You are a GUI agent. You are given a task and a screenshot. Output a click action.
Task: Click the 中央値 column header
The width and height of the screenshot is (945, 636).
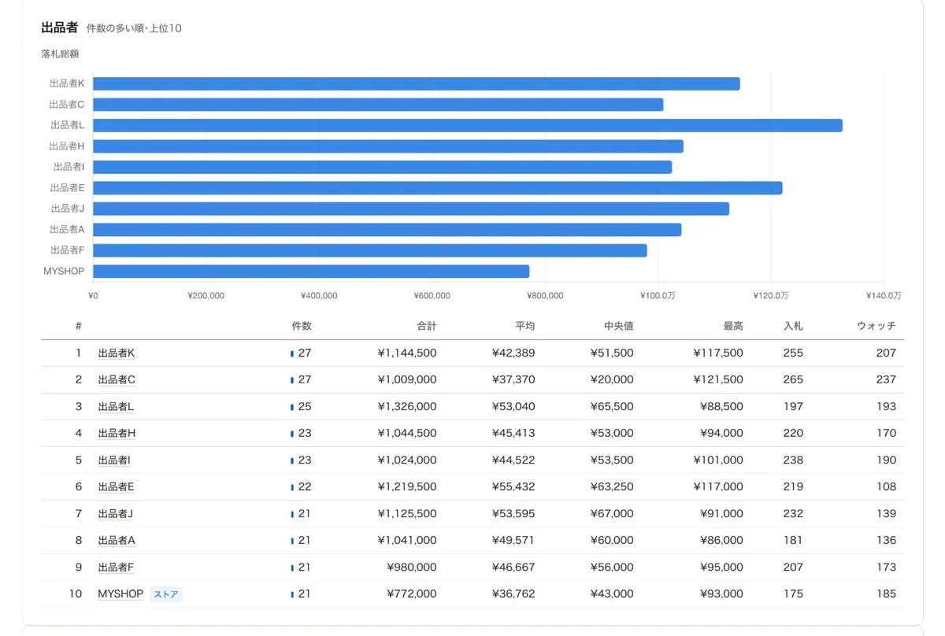coord(618,326)
